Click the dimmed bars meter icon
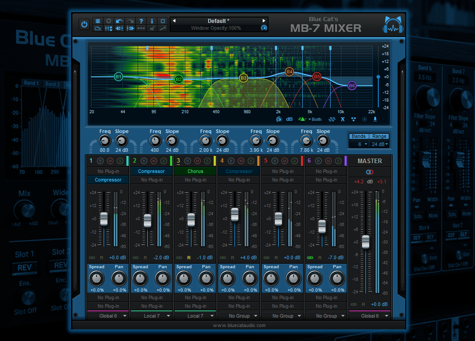475x341 pixels. coord(364,119)
